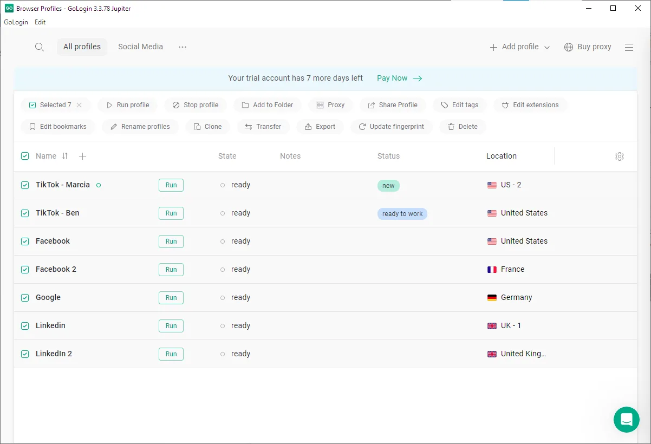
Task: Open the chat support bubble
Action: 627,420
